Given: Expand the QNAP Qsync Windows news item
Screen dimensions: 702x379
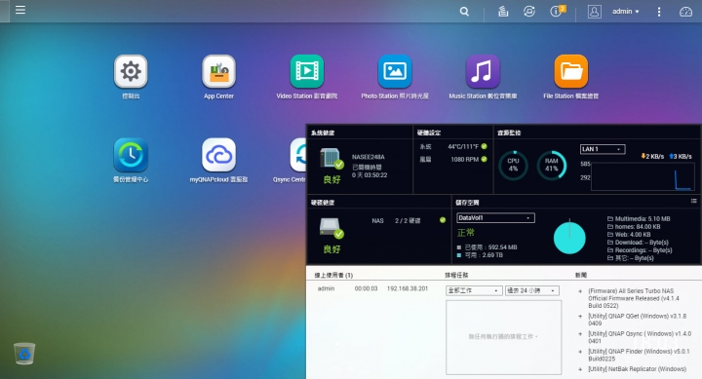Looking at the screenshot, I should click(580, 334).
